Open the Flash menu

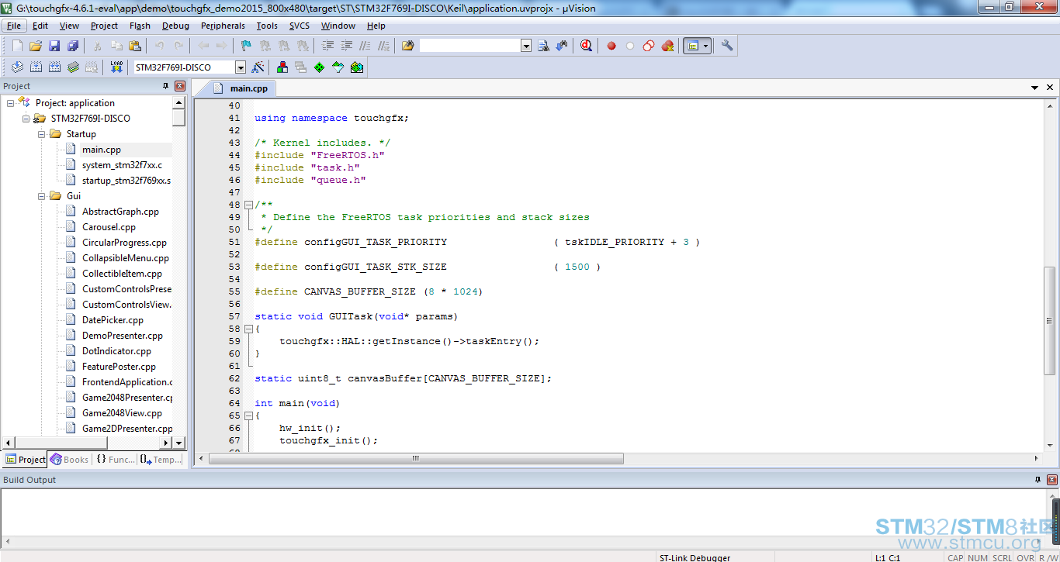pos(140,26)
